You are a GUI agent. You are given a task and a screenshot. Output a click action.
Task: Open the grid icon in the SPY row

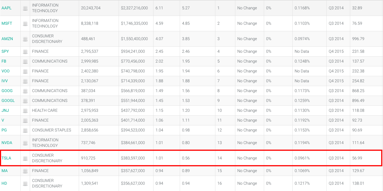pyautogui.click(x=25, y=52)
